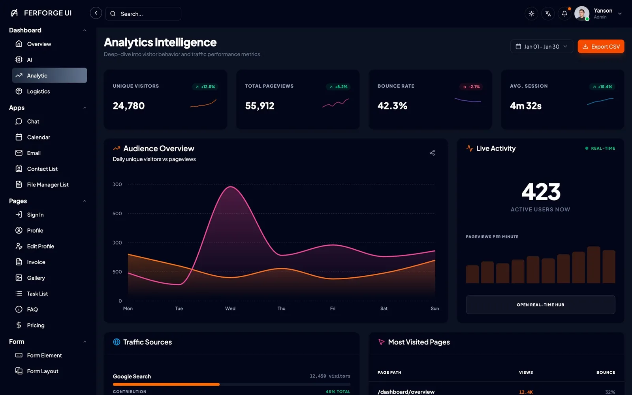This screenshot has height=395, width=632.
Task: Click the Page Path column header
Action: [389, 372]
